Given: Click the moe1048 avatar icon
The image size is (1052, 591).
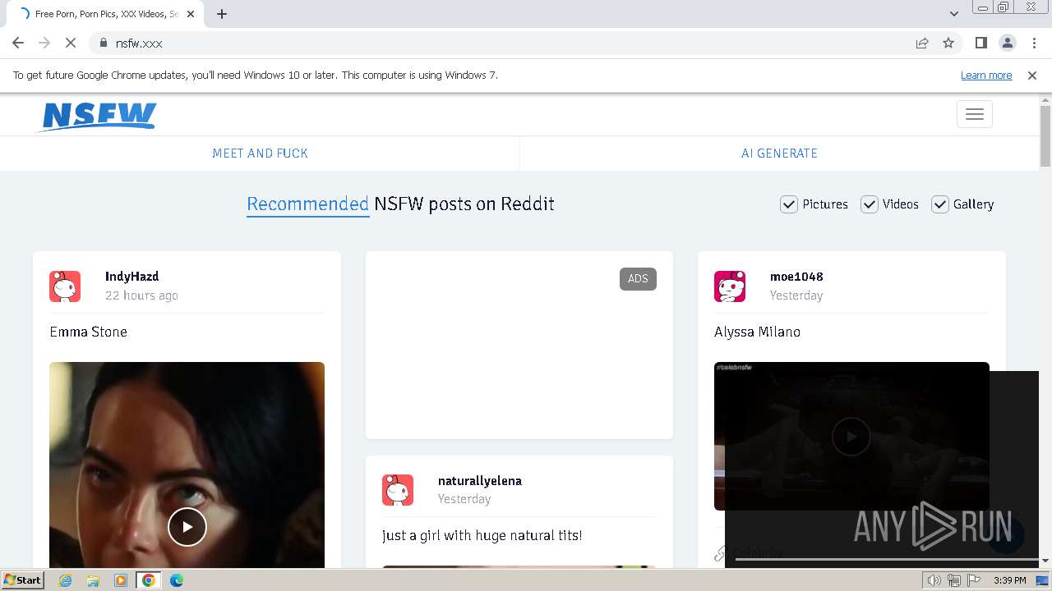Looking at the screenshot, I should coord(730,286).
